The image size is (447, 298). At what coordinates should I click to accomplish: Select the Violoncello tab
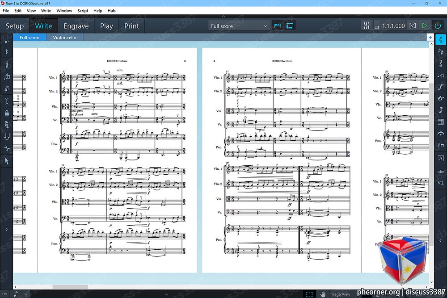coord(65,38)
